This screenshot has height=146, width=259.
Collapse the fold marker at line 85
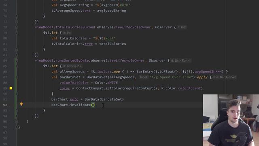pyautogui.click(x=17, y=66)
